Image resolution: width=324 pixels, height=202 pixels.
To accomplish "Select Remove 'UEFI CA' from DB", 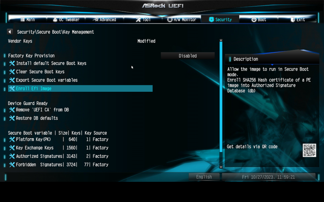I will [x=42, y=110].
